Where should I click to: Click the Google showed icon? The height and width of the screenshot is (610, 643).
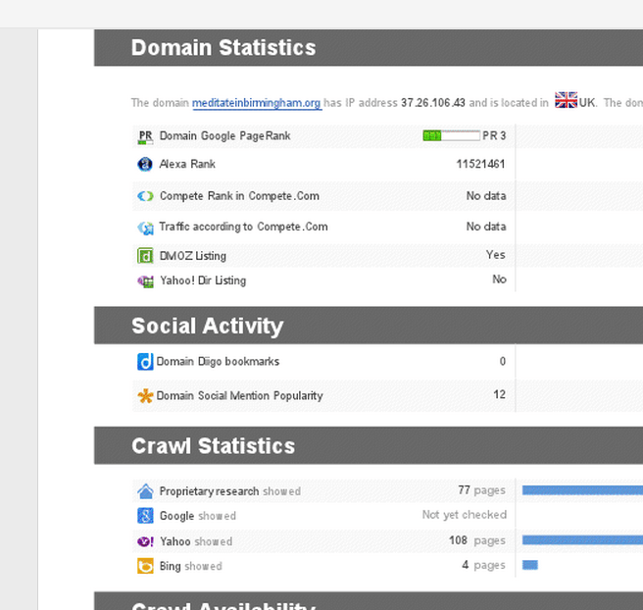pyautogui.click(x=145, y=516)
